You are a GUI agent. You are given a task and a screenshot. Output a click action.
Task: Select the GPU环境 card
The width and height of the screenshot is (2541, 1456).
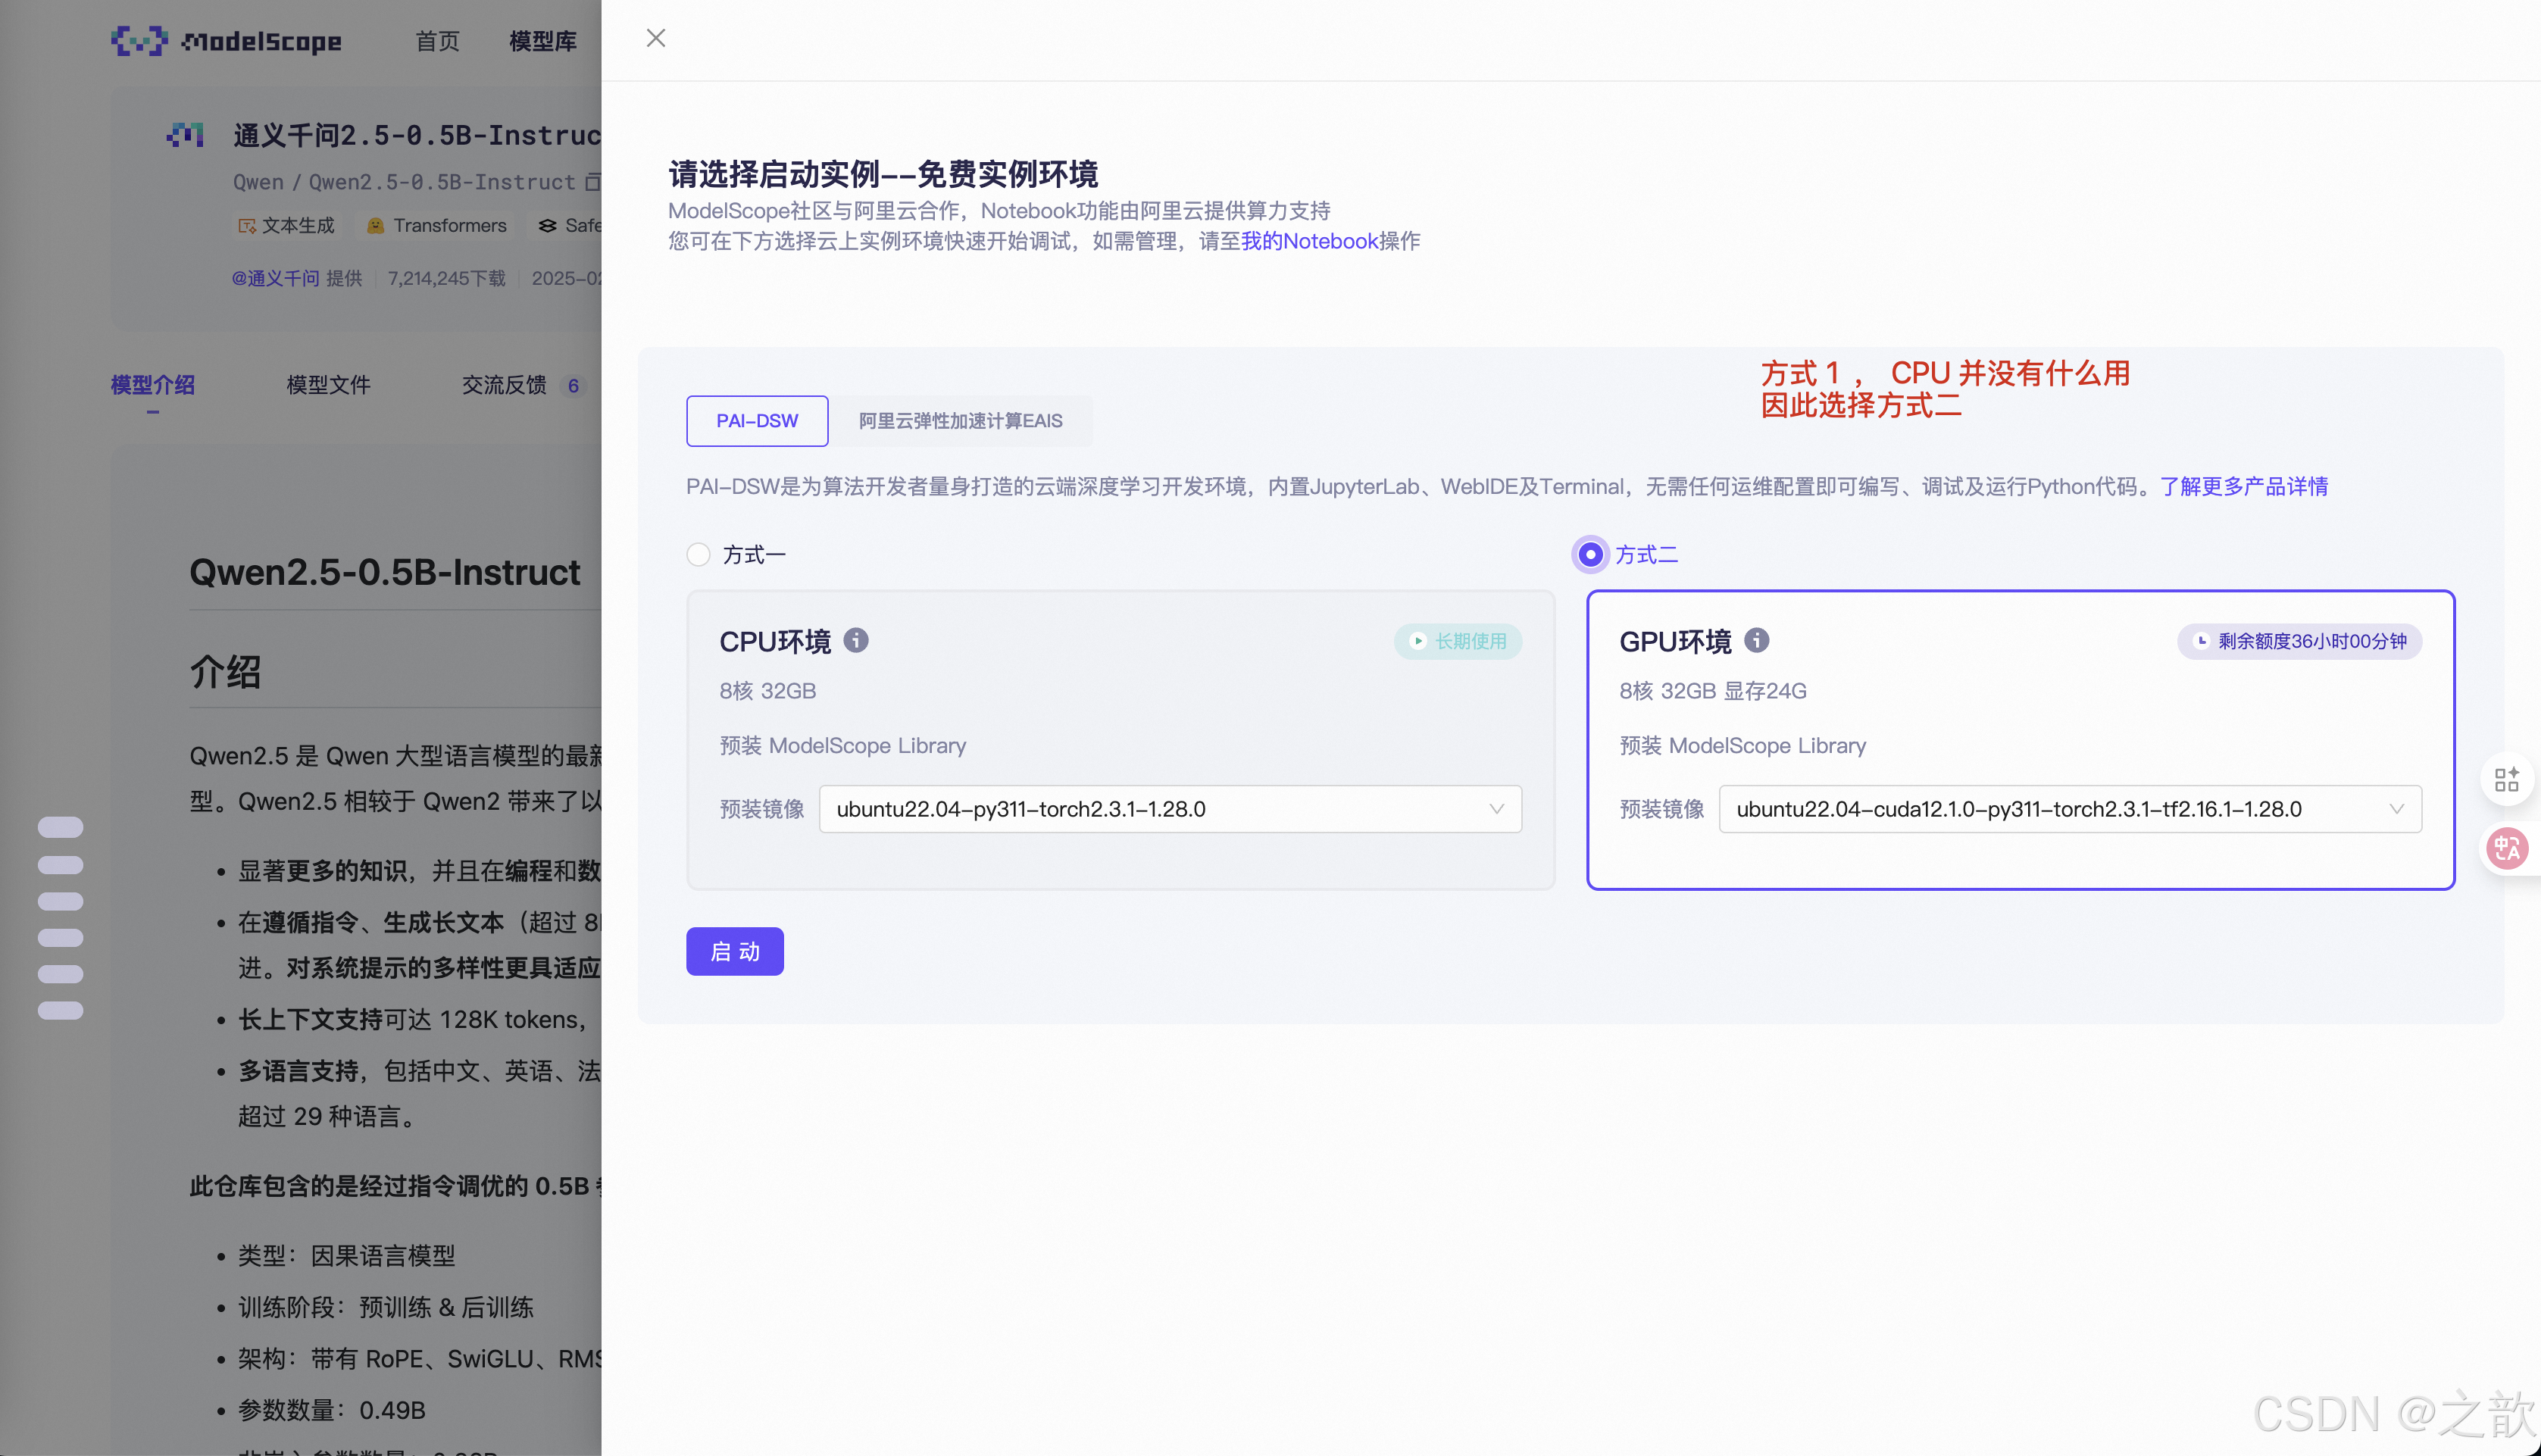pos(2021,739)
